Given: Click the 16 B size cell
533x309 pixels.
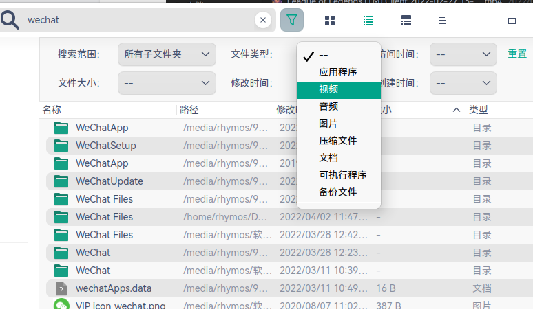Looking at the screenshot, I should [x=386, y=288].
